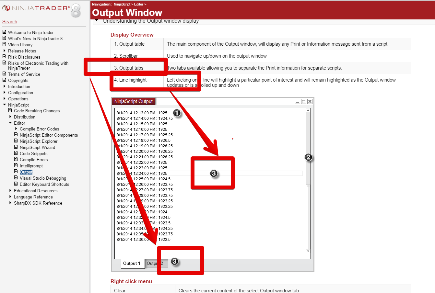Viewport: 435px width, 293px height.
Task: Select the Risk Disclosures page icon
Action: click(4, 57)
